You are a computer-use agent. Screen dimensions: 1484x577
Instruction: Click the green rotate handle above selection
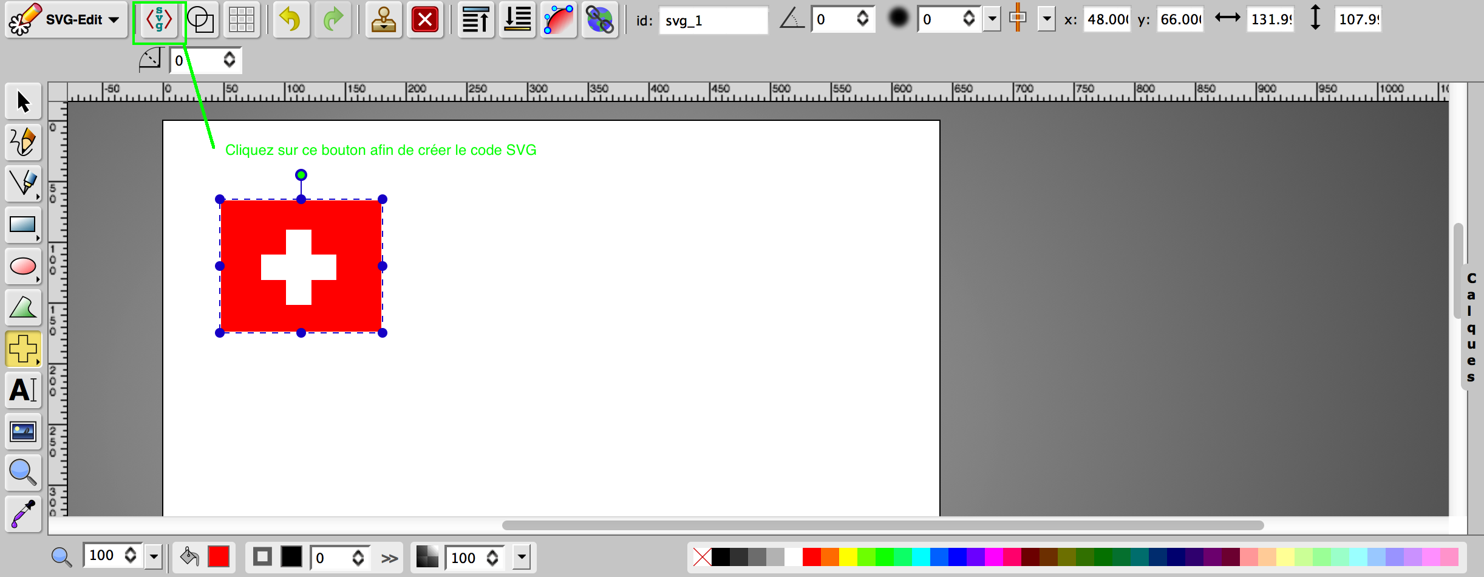pos(301,175)
